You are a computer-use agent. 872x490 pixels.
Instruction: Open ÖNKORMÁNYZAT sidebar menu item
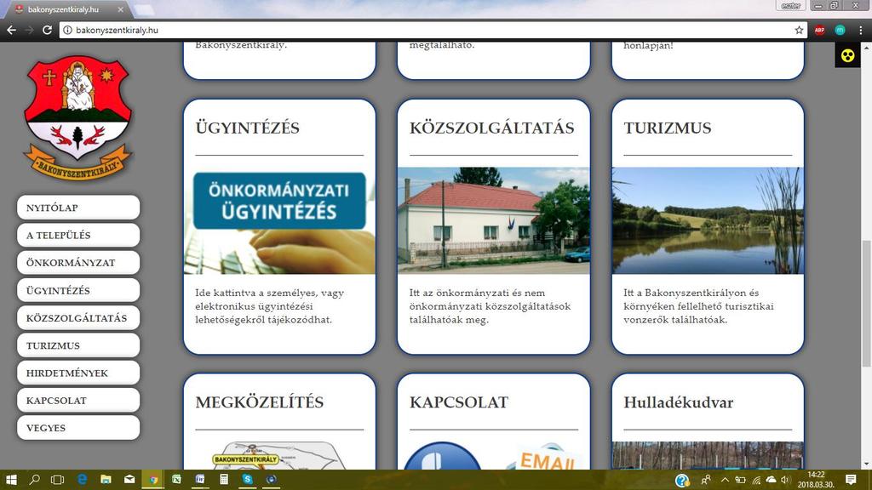(78, 262)
